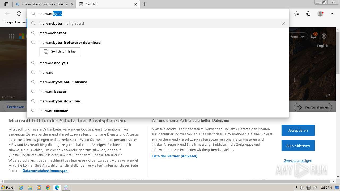Open the Zwecke anzeigen link
The image size is (340, 191).
click(x=298, y=160)
